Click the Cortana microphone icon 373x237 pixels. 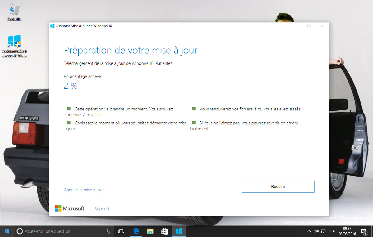tap(108, 231)
